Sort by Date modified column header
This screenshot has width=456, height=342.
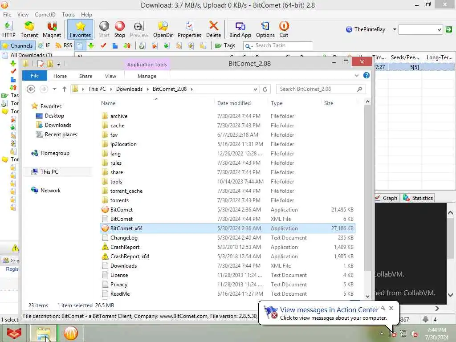click(234, 103)
